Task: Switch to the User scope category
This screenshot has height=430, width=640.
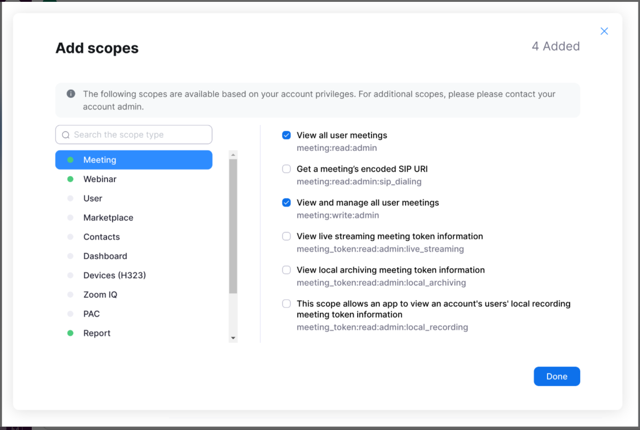Action: [x=134, y=198]
